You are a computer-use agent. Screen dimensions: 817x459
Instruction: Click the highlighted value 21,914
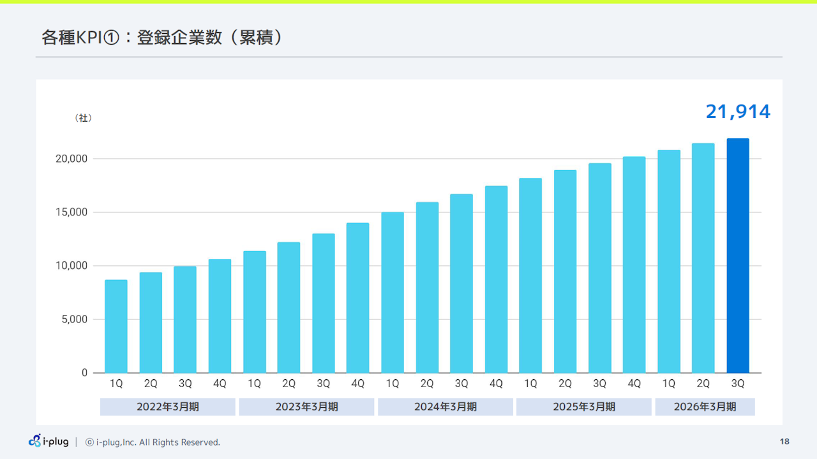[737, 111]
